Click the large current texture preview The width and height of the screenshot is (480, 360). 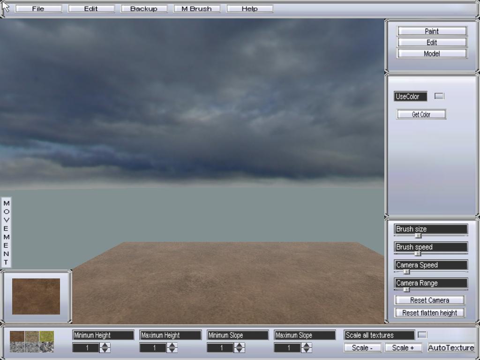pyautogui.click(x=36, y=296)
